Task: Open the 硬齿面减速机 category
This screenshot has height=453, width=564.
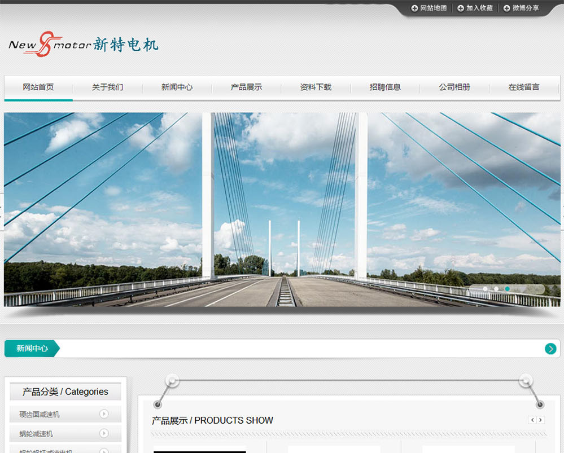Action: 40,415
